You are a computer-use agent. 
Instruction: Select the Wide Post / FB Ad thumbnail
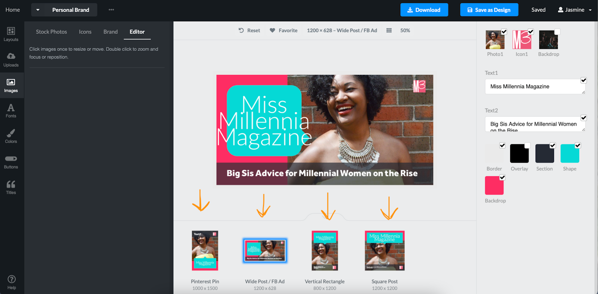pyautogui.click(x=265, y=250)
